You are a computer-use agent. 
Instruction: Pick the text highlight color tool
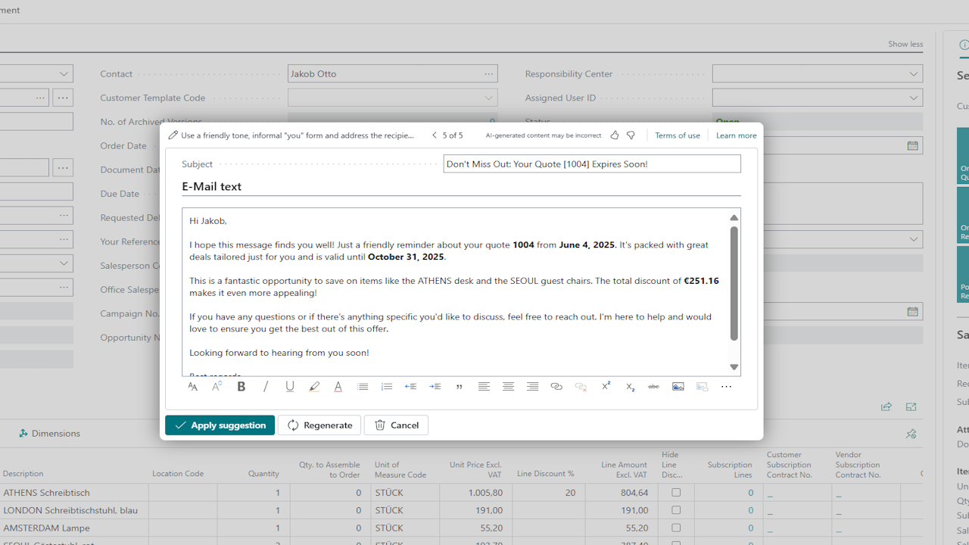(x=314, y=387)
